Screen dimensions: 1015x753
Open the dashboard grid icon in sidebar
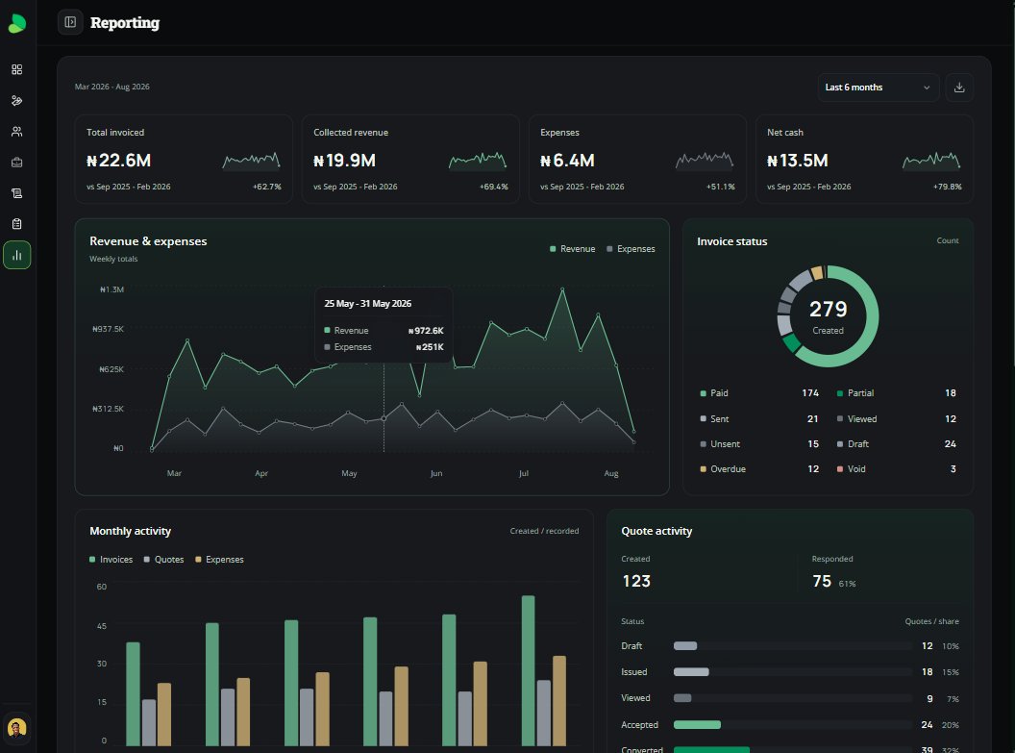(17, 69)
